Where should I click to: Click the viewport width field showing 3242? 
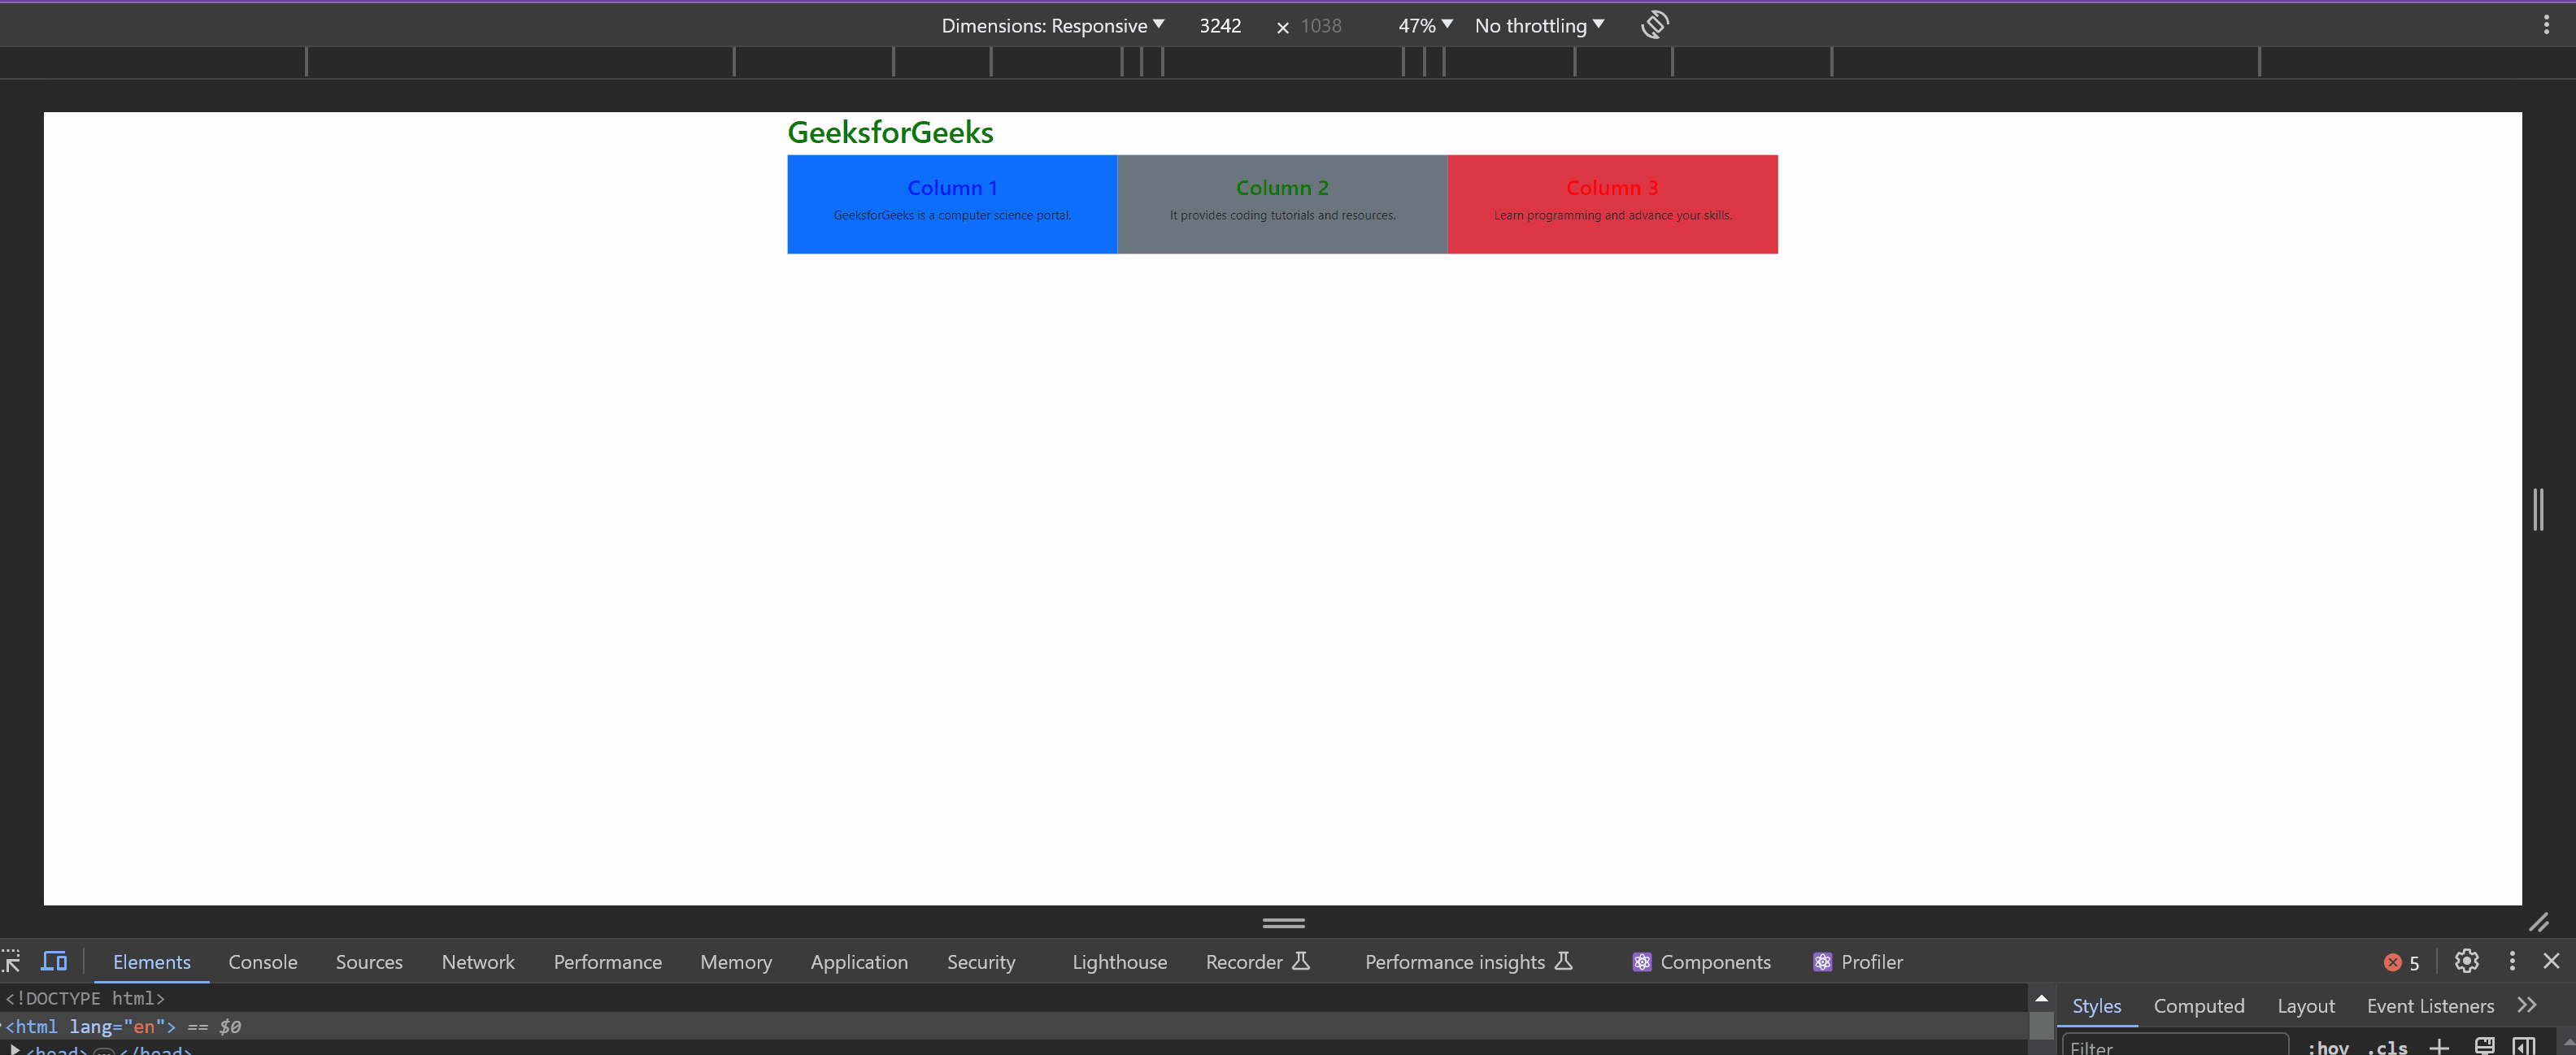click(1220, 26)
